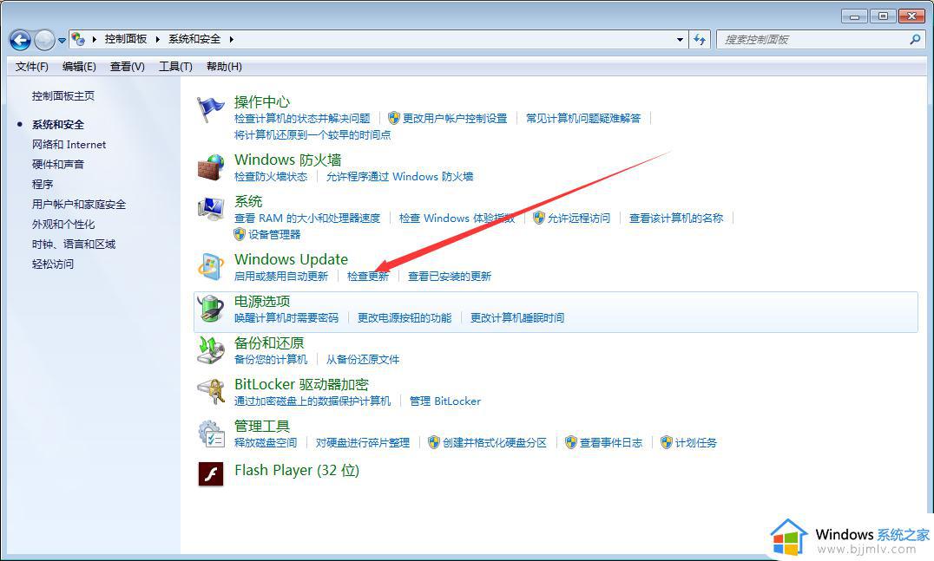
Task: Click 唤醒计算机时需要密码 link
Action: [x=286, y=317]
